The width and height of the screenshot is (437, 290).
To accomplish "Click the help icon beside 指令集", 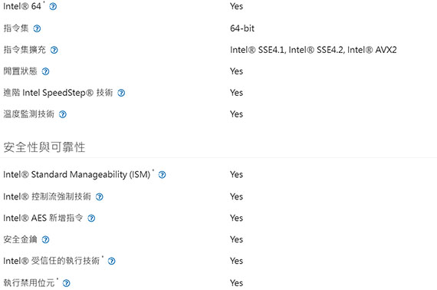I will pyautogui.click(x=37, y=28).
